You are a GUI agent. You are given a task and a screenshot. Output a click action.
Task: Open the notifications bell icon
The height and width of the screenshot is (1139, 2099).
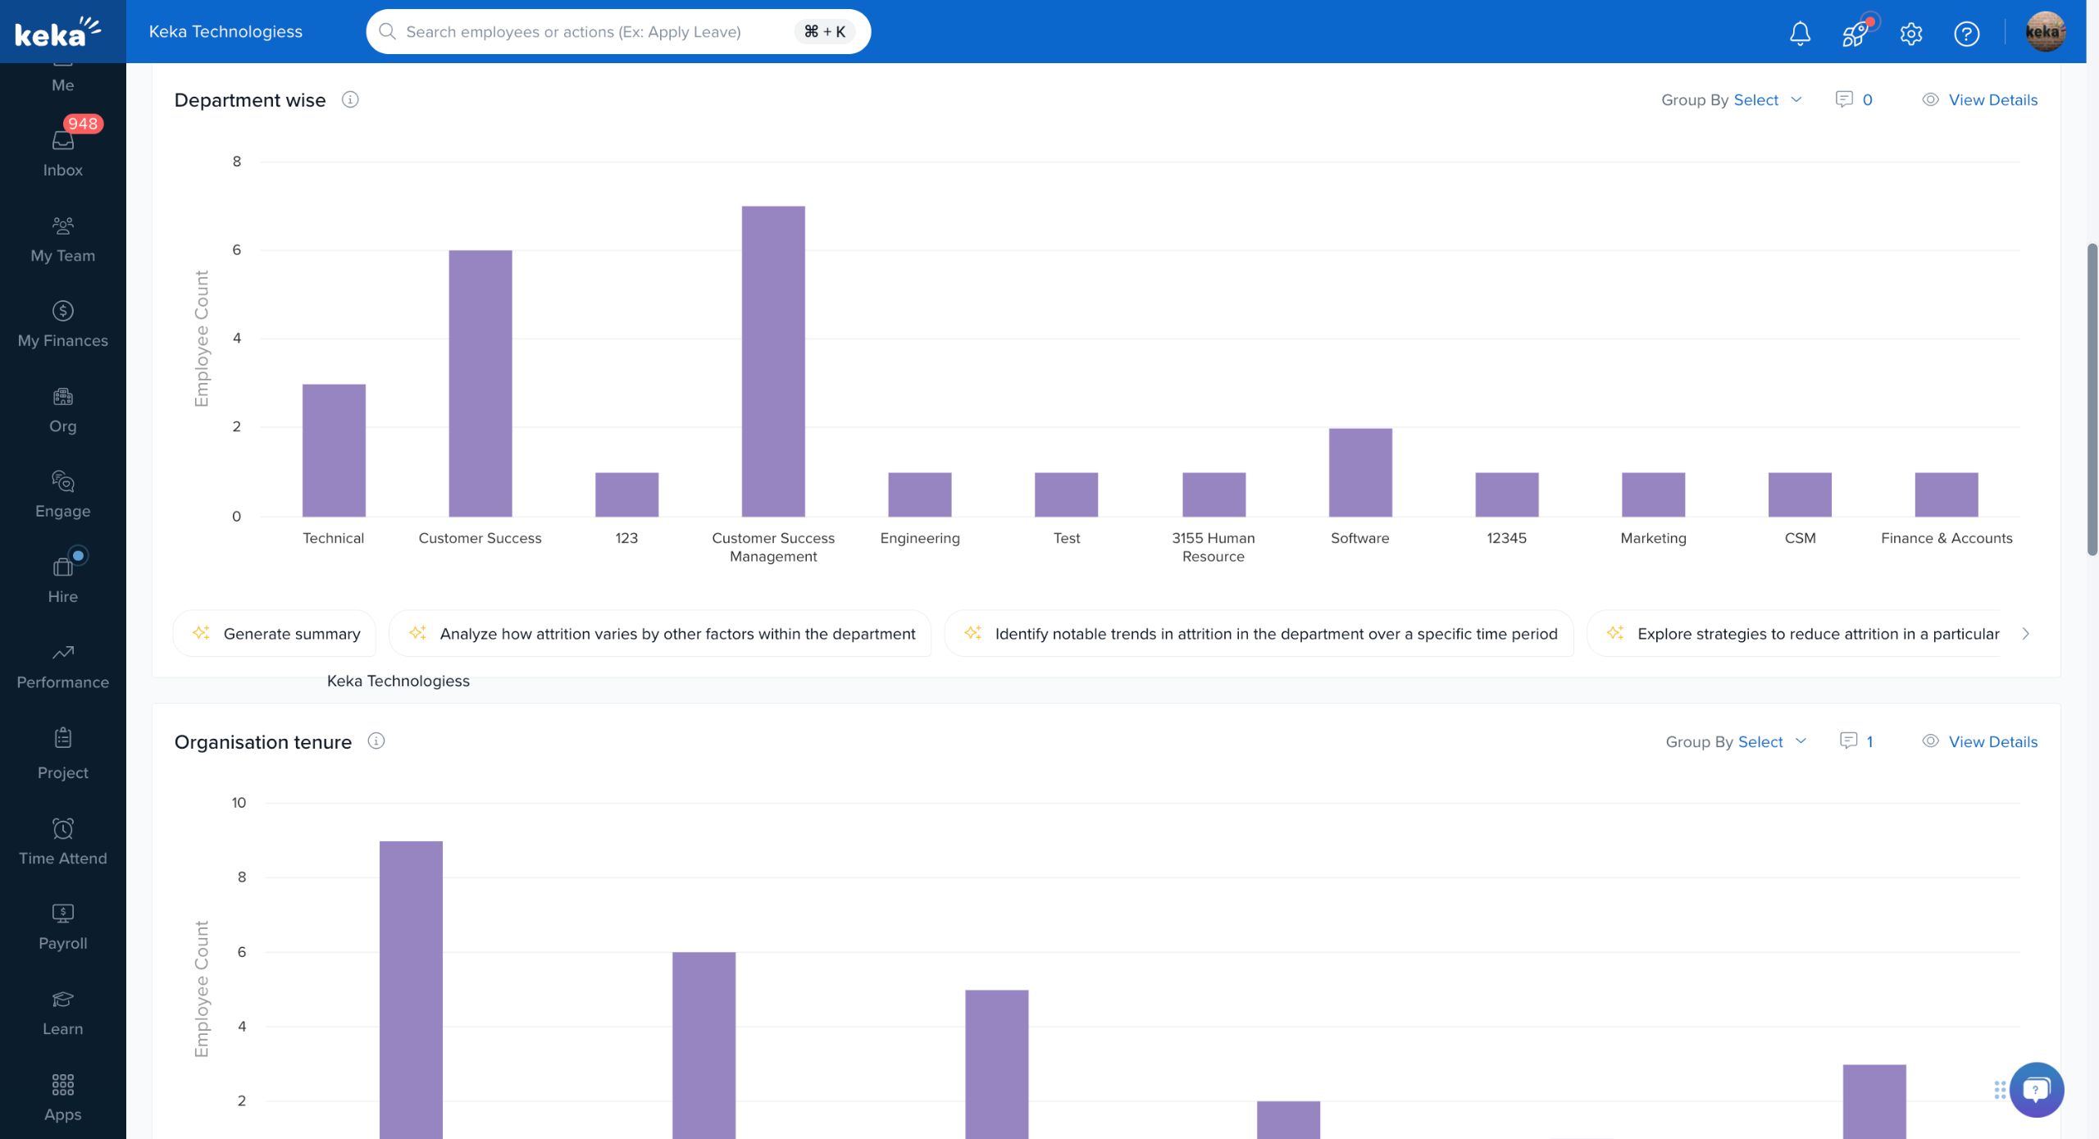click(x=1800, y=33)
